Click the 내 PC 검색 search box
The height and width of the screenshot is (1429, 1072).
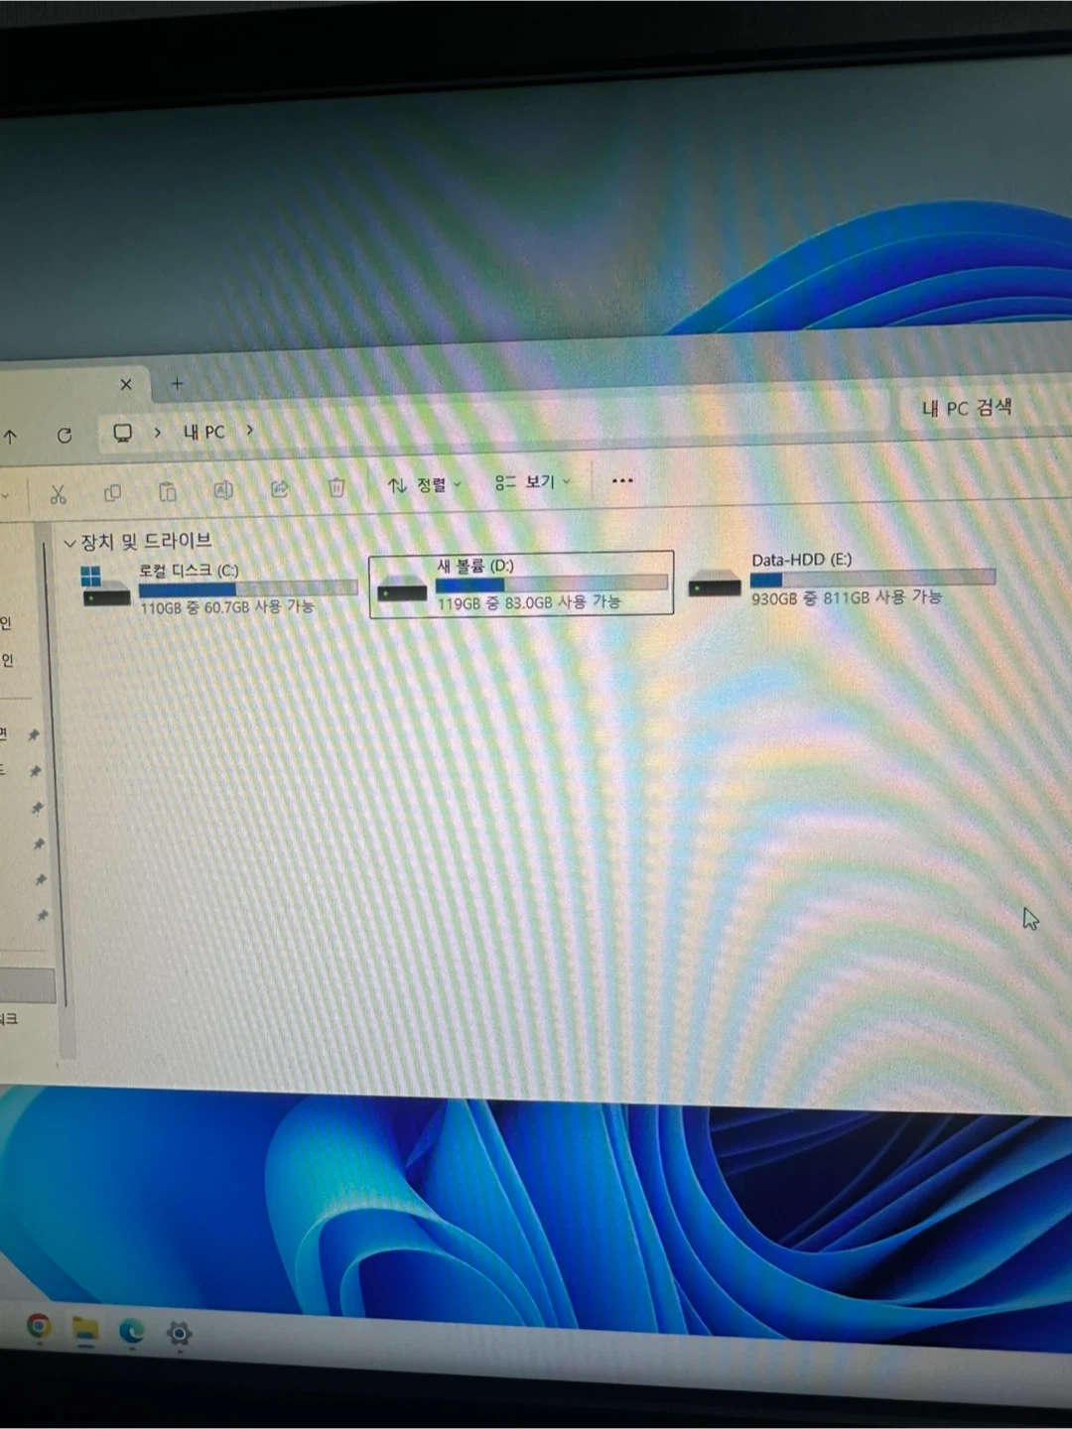983,408
